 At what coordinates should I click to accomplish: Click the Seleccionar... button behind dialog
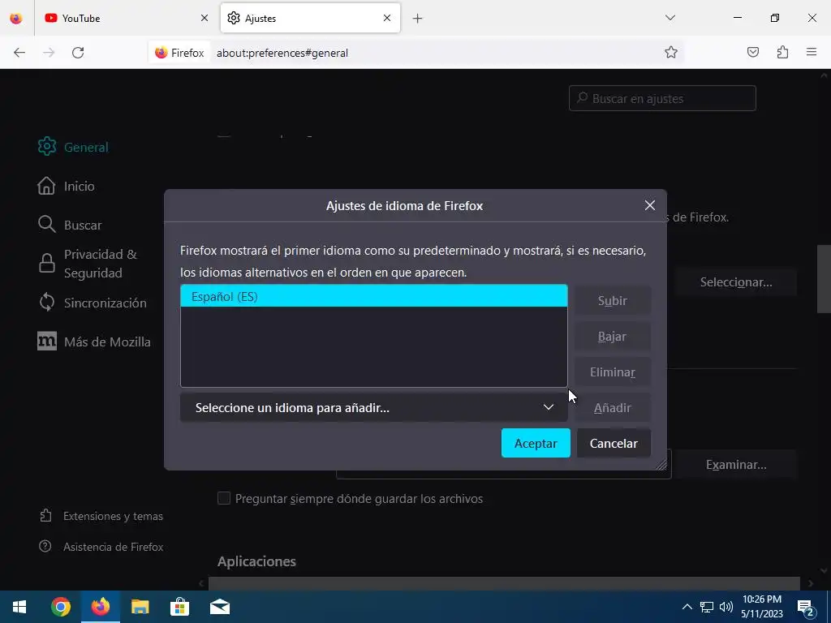pyautogui.click(x=735, y=281)
